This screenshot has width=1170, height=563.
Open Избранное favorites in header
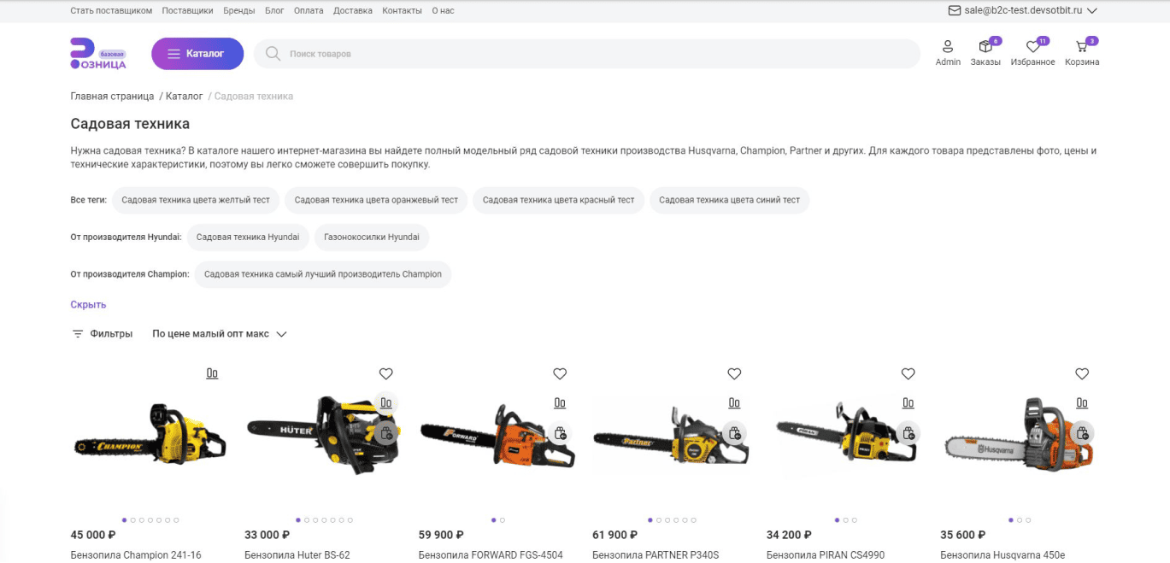click(x=1032, y=46)
